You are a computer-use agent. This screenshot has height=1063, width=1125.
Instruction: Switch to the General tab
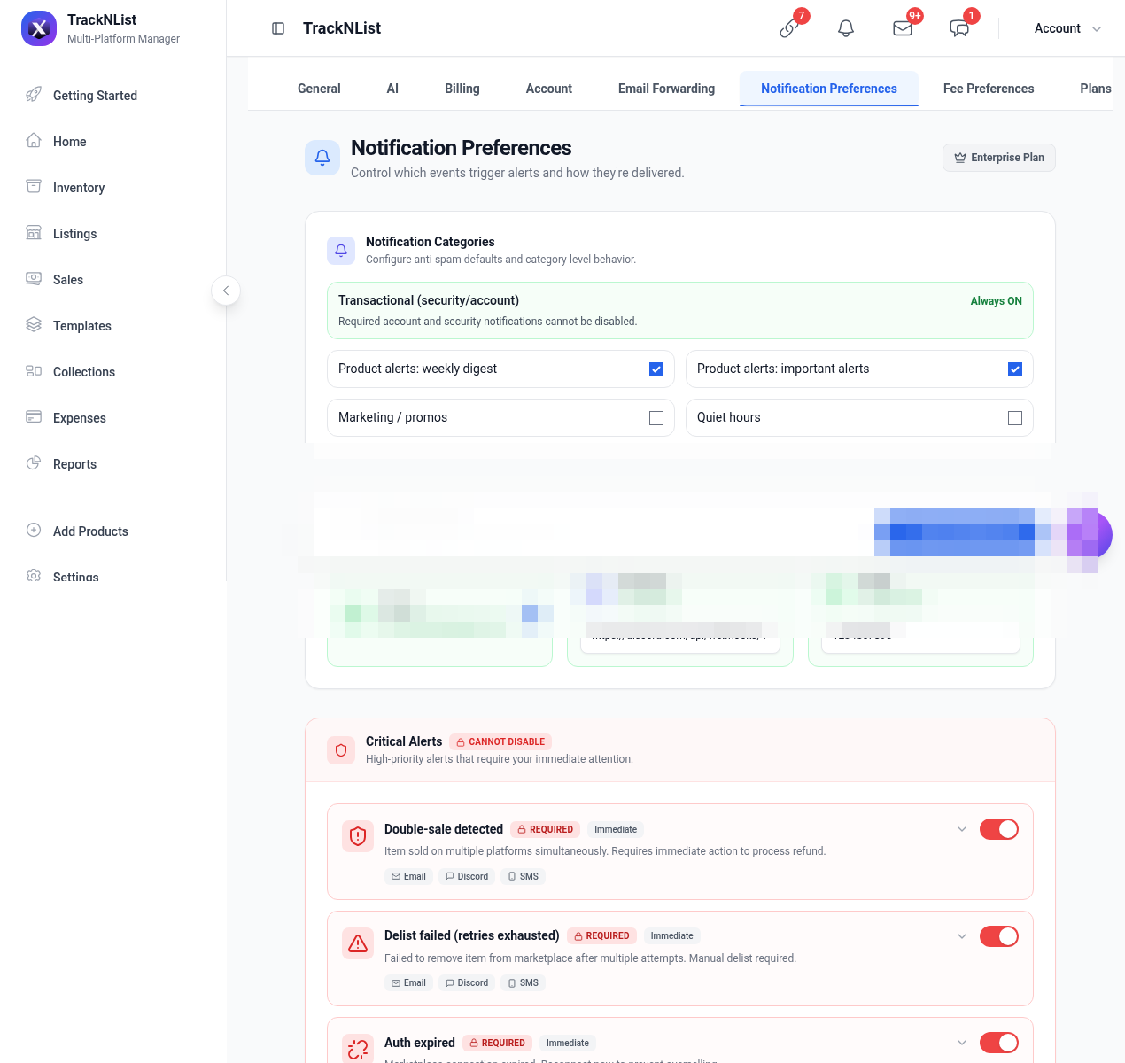pos(319,89)
